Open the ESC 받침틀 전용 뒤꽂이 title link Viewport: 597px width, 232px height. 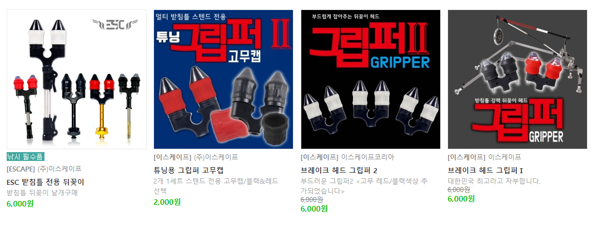click(46, 182)
